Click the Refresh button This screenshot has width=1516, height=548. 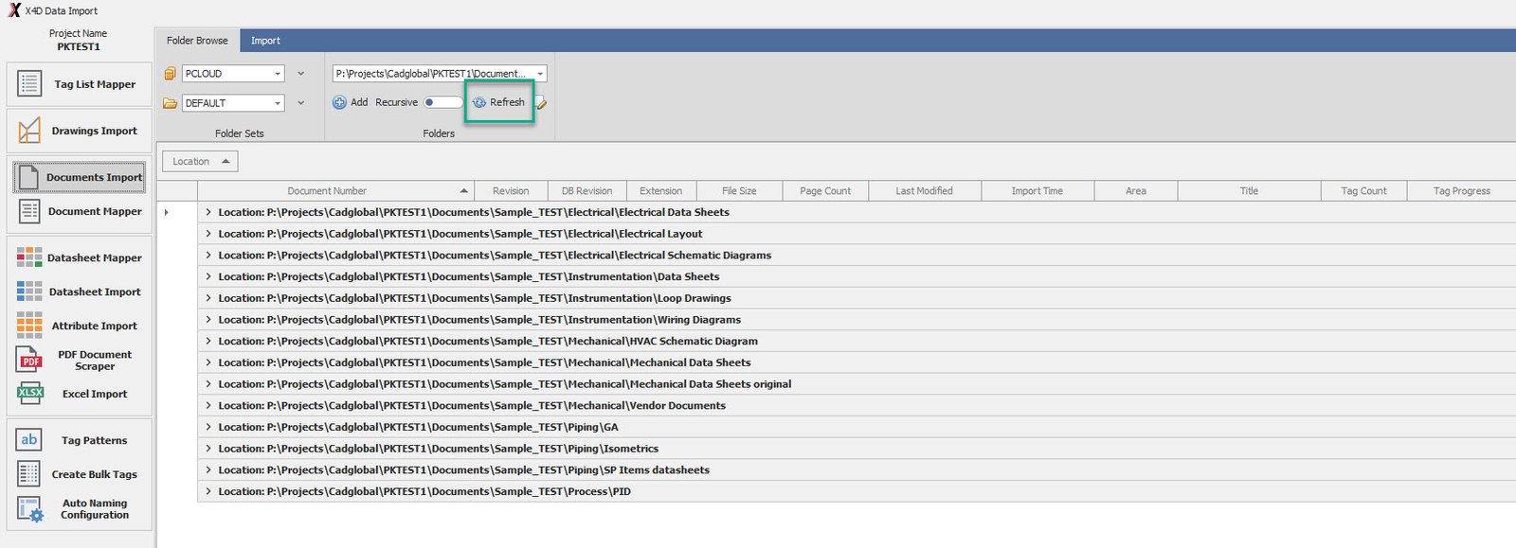click(x=499, y=102)
